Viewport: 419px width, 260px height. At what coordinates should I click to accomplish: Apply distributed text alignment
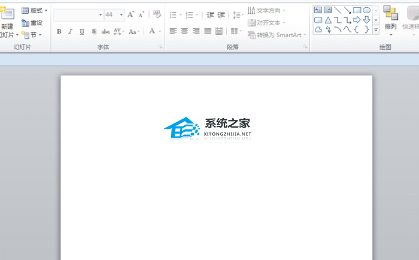coord(219,31)
